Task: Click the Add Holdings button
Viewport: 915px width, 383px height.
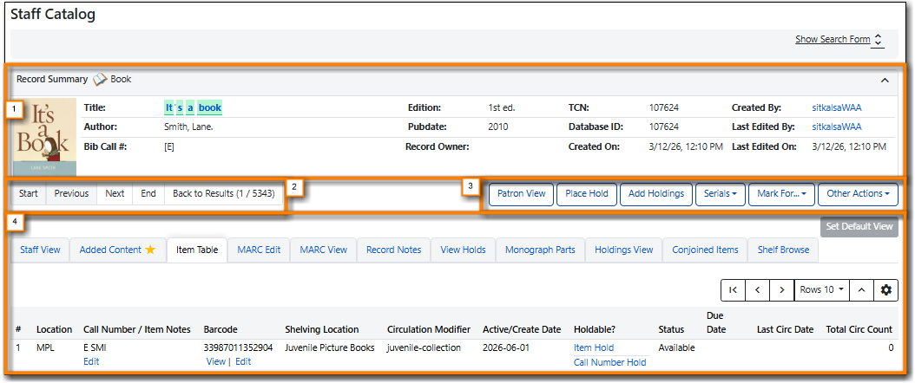Action: click(x=656, y=194)
